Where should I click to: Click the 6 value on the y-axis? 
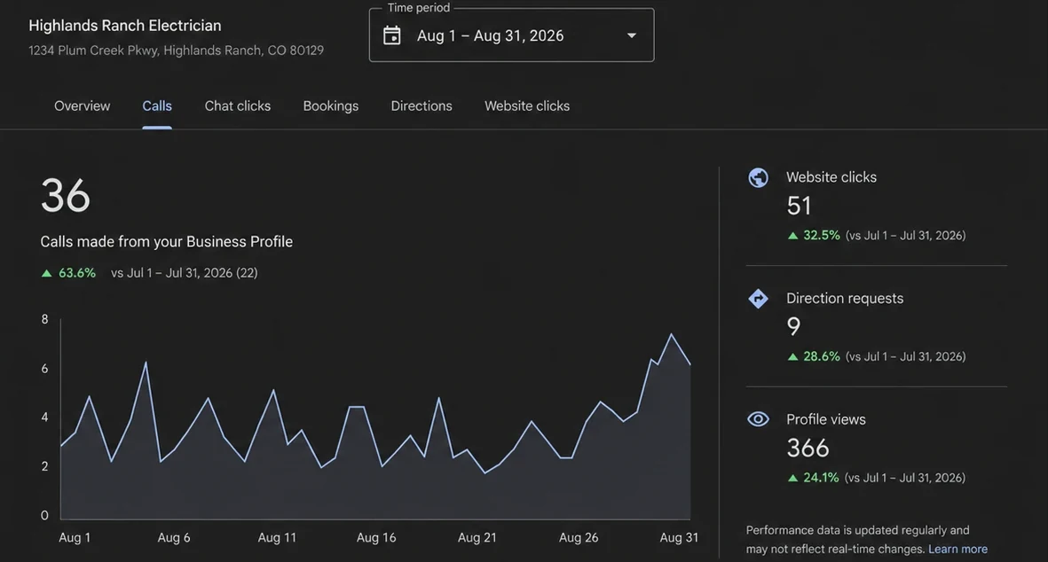(44, 369)
